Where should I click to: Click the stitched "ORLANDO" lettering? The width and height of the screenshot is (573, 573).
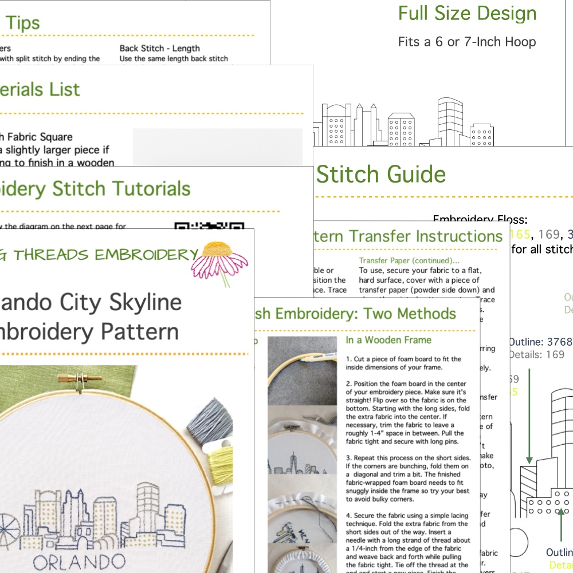pyautogui.click(x=80, y=562)
